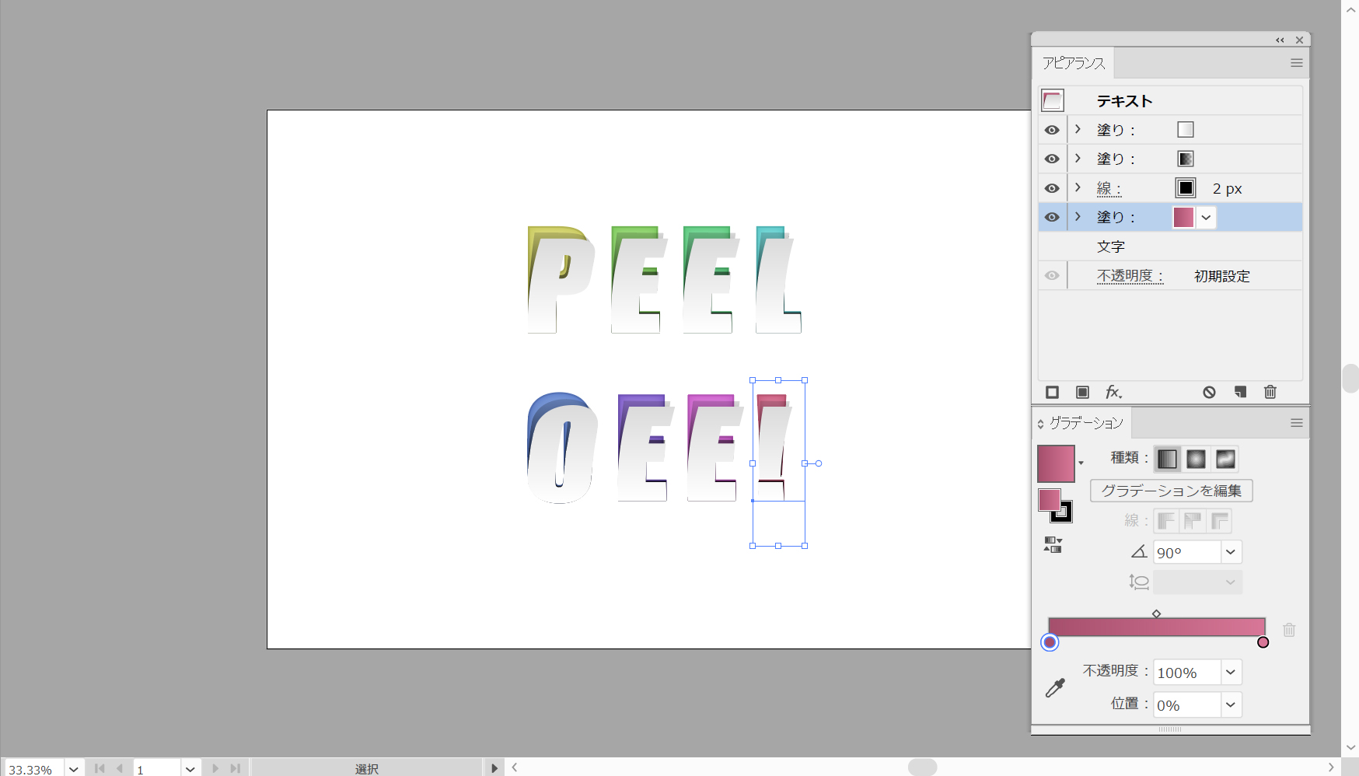The width and height of the screenshot is (1359, 776).
Task: Select the right pink gradient color stop
Action: click(x=1263, y=642)
